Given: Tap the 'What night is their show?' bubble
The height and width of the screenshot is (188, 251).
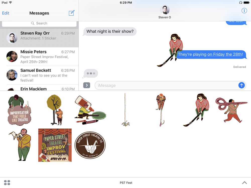Looking at the screenshot, I should [110, 31].
